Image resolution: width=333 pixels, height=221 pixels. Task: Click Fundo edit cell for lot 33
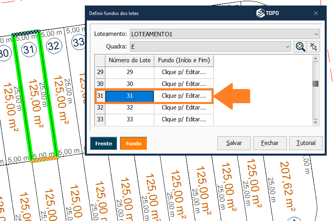tap(184, 119)
